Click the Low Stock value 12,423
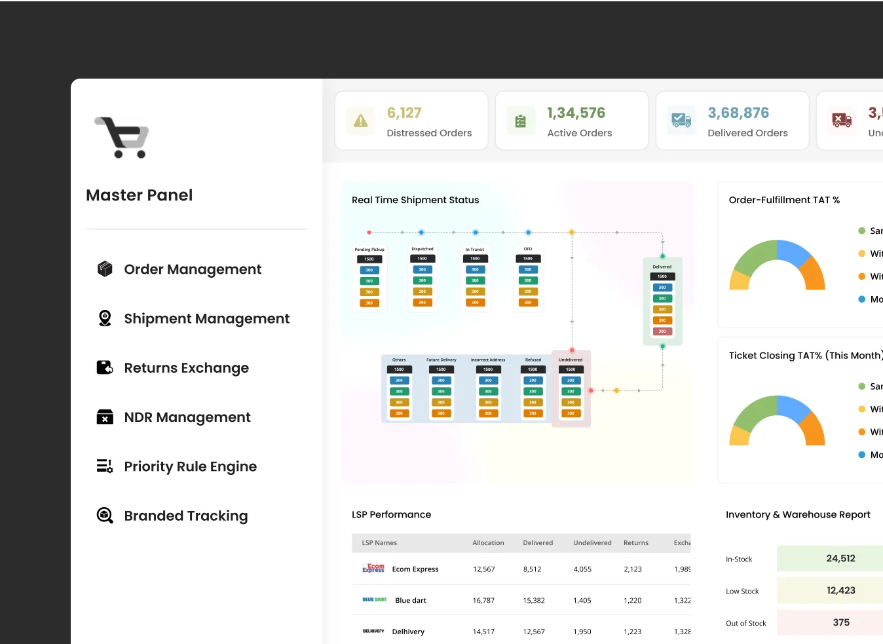This screenshot has width=883, height=644. pos(841,590)
